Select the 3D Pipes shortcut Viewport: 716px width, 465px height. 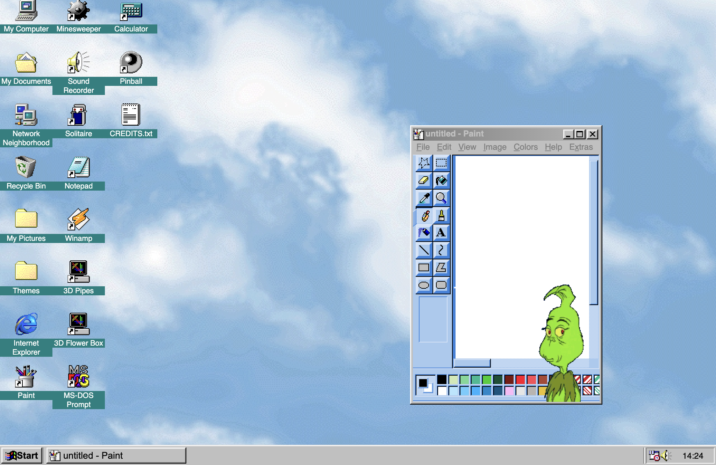(79, 278)
